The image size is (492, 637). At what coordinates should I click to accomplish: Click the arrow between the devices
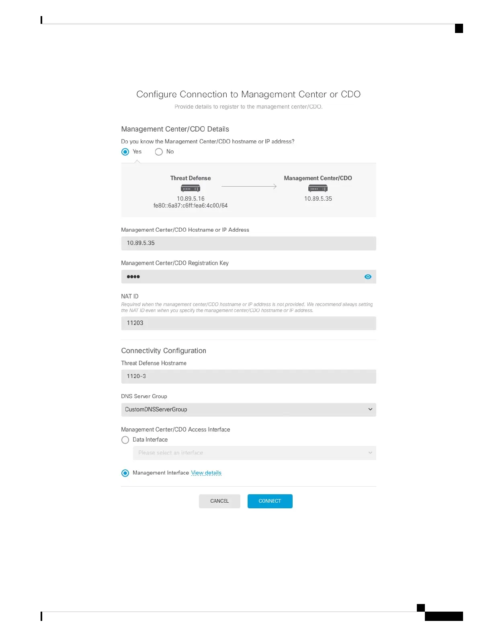coord(249,187)
